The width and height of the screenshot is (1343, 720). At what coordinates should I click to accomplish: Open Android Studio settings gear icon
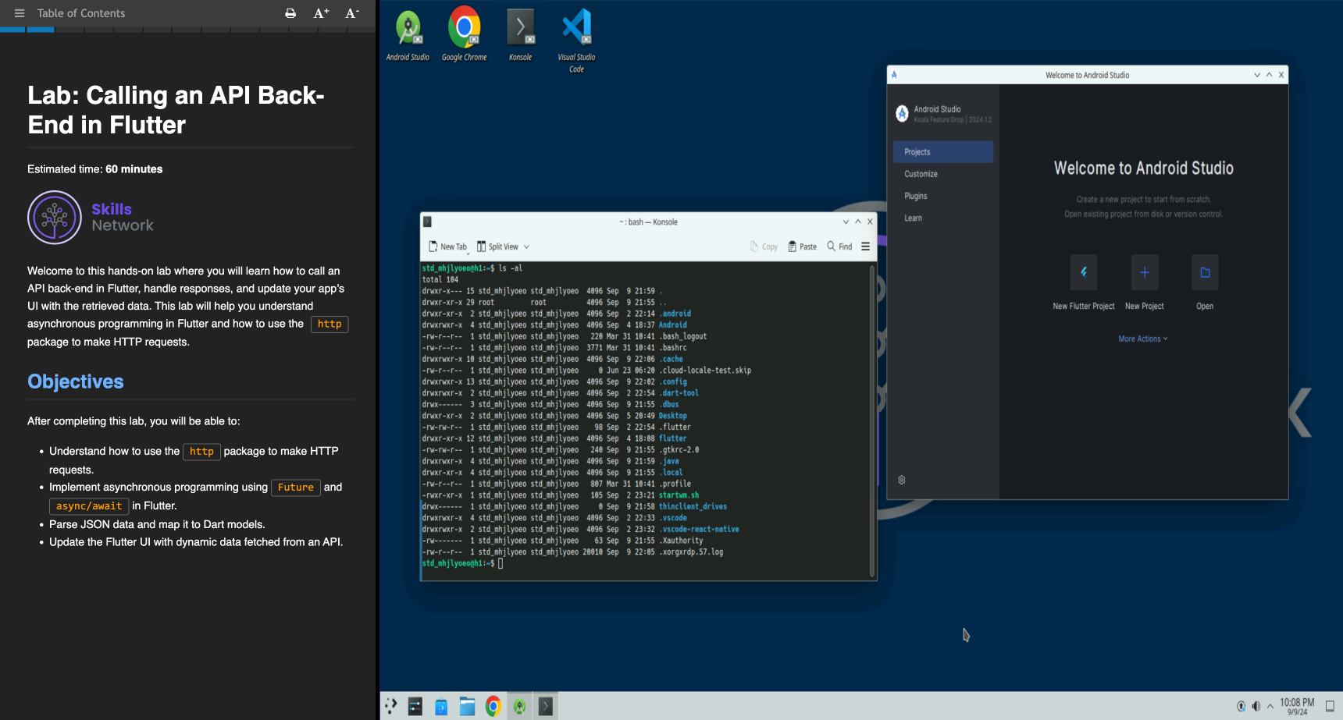coord(902,480)
